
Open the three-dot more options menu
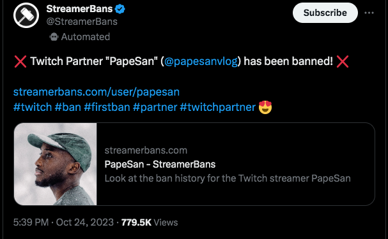coord(369,13)
